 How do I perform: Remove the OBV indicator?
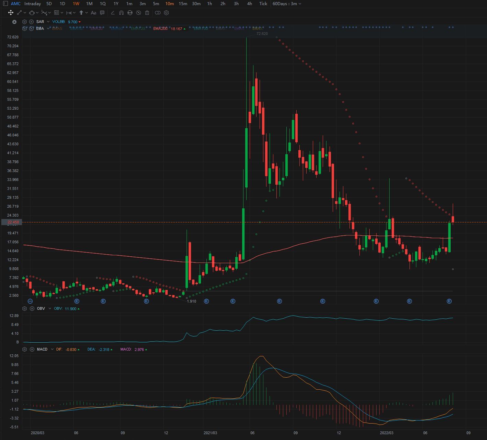pos(32,308)
